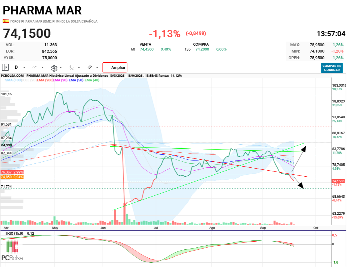The image size is (347, 267).
Task: Expand the settings gear dropdown arrow
Action: pyautogui.click(x=60, y=68)
